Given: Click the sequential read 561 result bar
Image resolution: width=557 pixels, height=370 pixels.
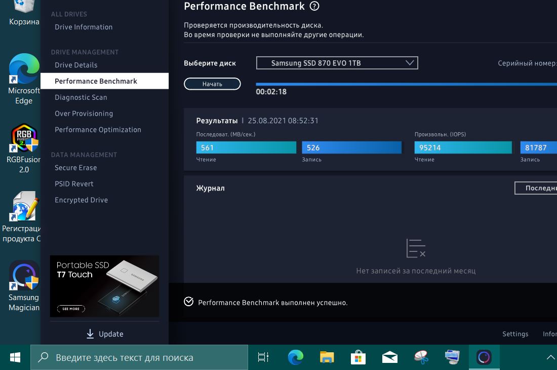Looking at the screenshot, I should pyautogui.click(x=246, y=147).
